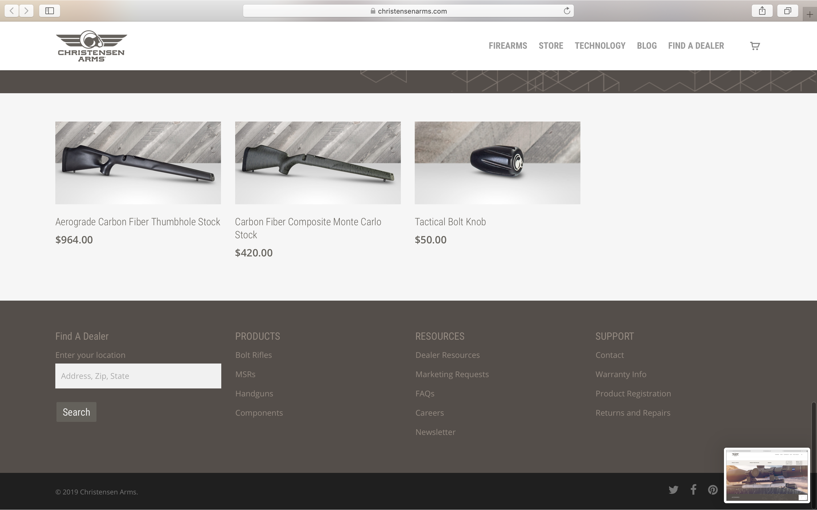Reload the page with the refresh icon

point(567,11)
